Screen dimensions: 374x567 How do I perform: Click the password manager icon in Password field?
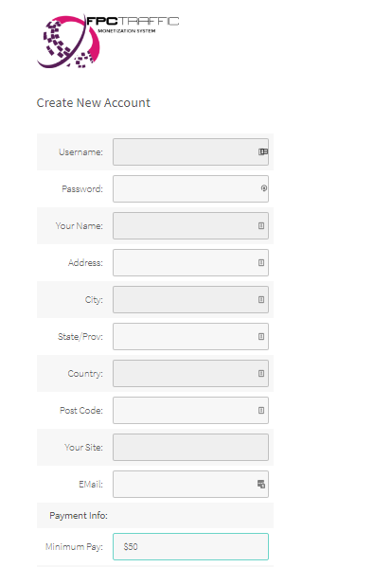(x=264, y=188)
